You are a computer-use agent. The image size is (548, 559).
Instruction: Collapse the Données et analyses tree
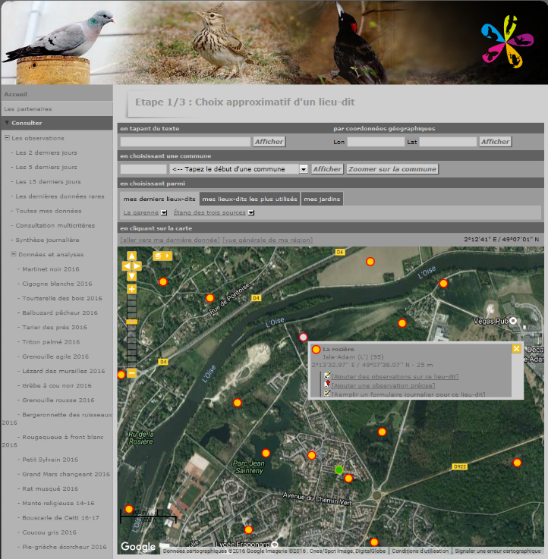coord(14,254)
